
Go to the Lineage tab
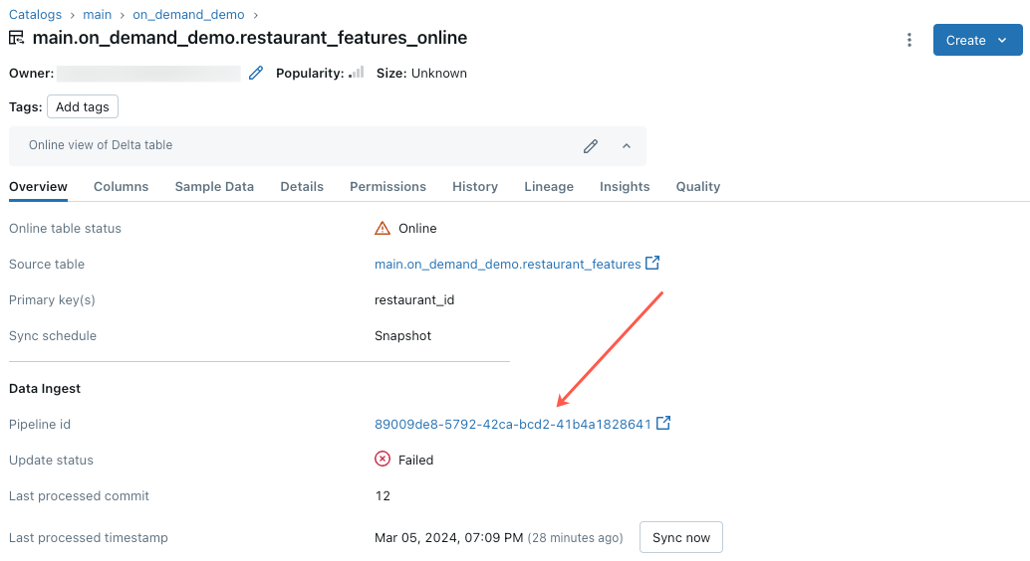tap(549, 186)
